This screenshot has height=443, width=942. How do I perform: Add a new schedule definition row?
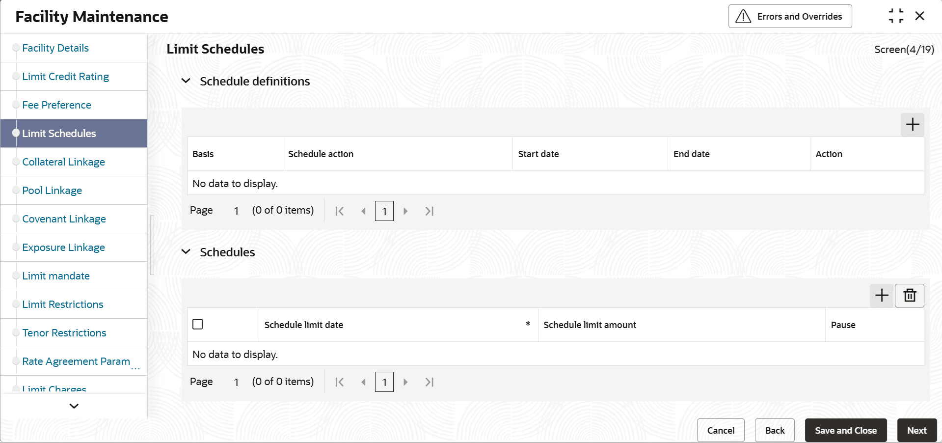click(x=912, y=124)
